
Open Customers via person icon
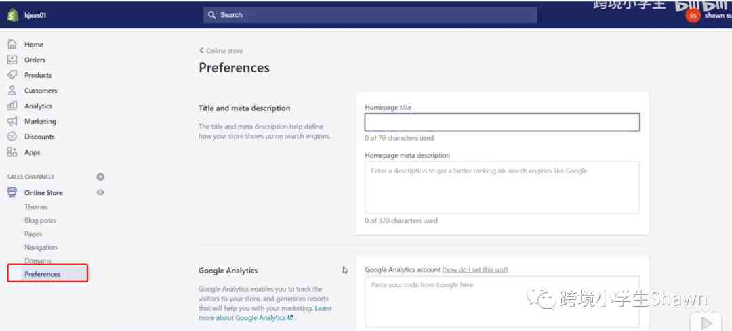[12, 91]
